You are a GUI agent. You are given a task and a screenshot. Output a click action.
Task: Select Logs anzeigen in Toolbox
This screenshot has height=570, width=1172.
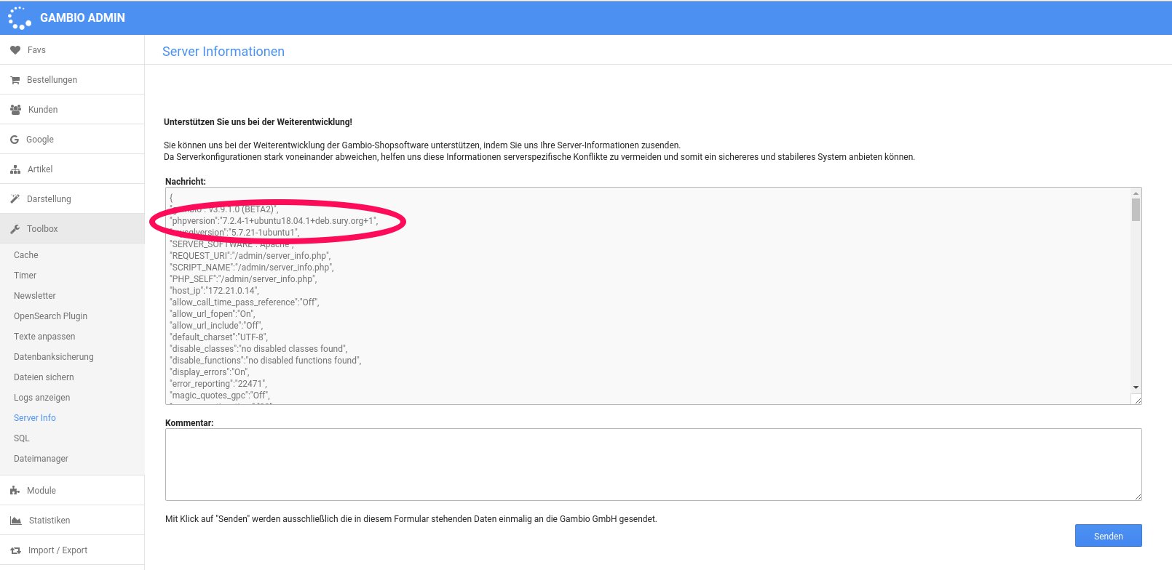pos(42,398)
